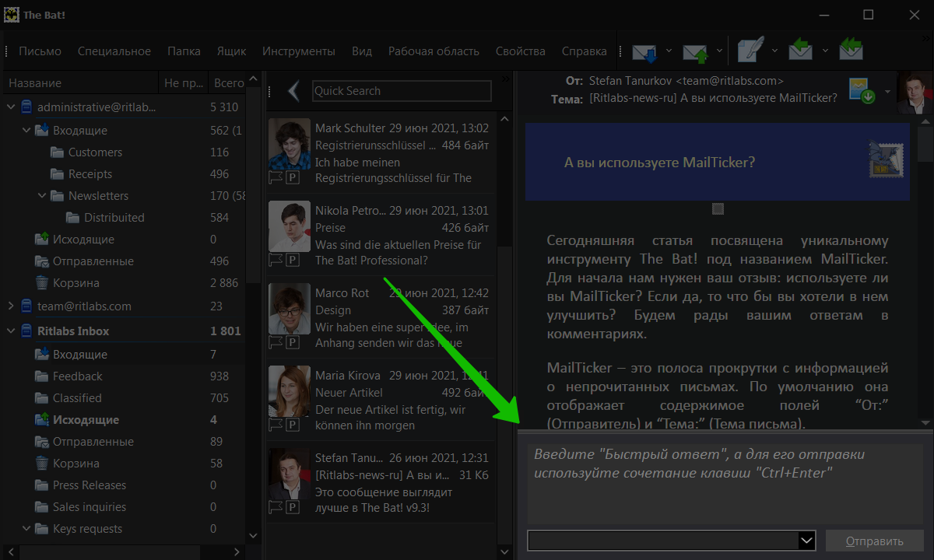Click the Customers folder icon
The width and height of the screenshot is (934, 560).
(x=57, y=152)
